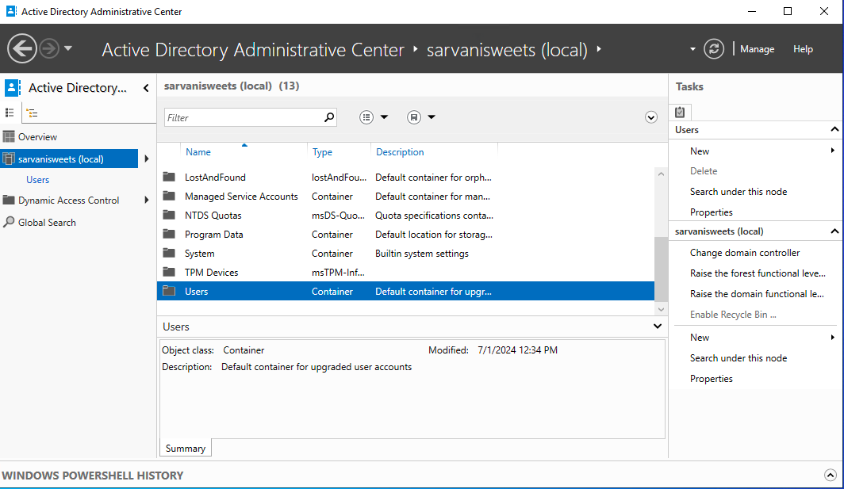The image size is (844, 489).
Task: Select the Program Data container
Action: [x=405, y=235]
